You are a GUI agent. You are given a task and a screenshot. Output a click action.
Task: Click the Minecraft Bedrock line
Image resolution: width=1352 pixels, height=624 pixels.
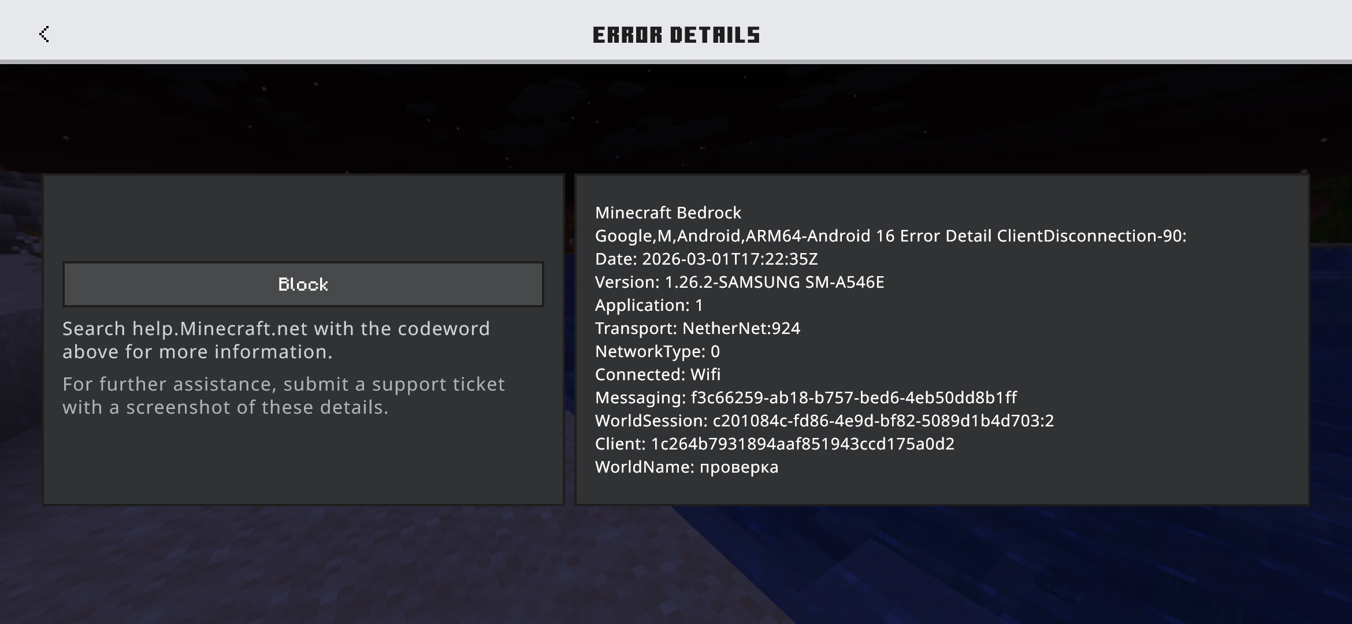[668, 213]
